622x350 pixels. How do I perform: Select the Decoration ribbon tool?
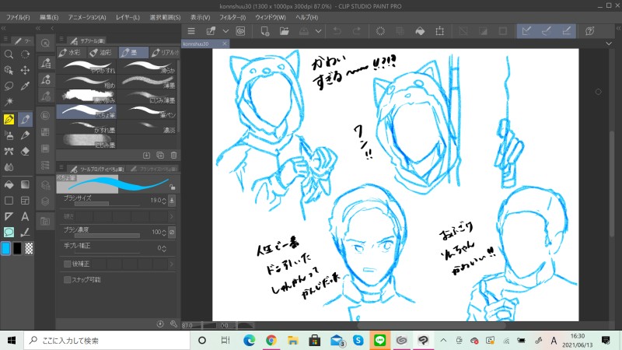point(9,151)
